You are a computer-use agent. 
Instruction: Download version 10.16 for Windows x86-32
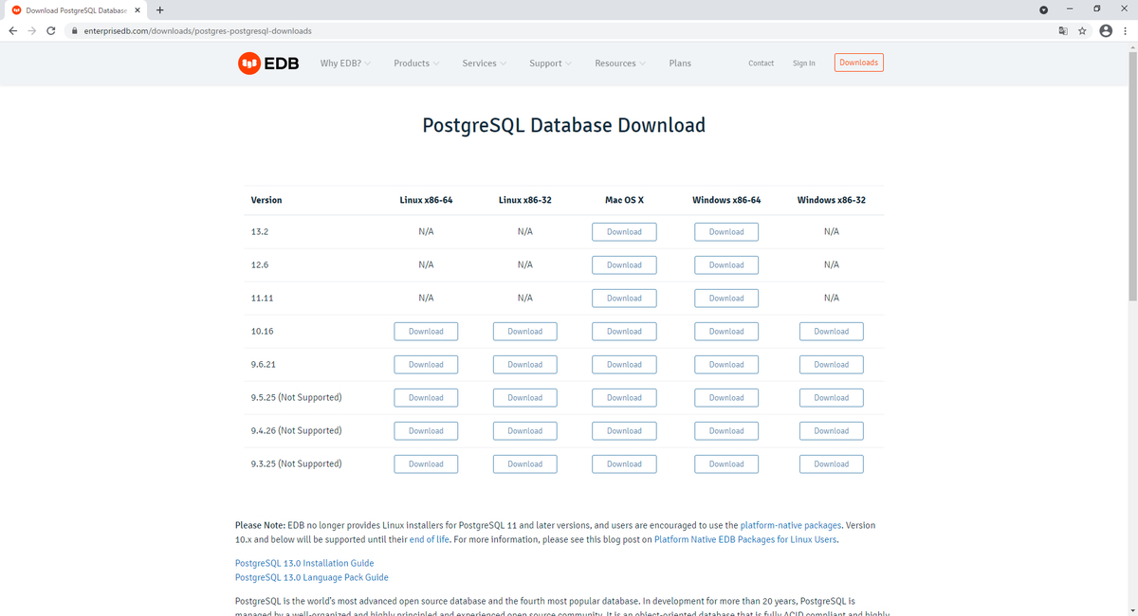click(x=831, y=332)
